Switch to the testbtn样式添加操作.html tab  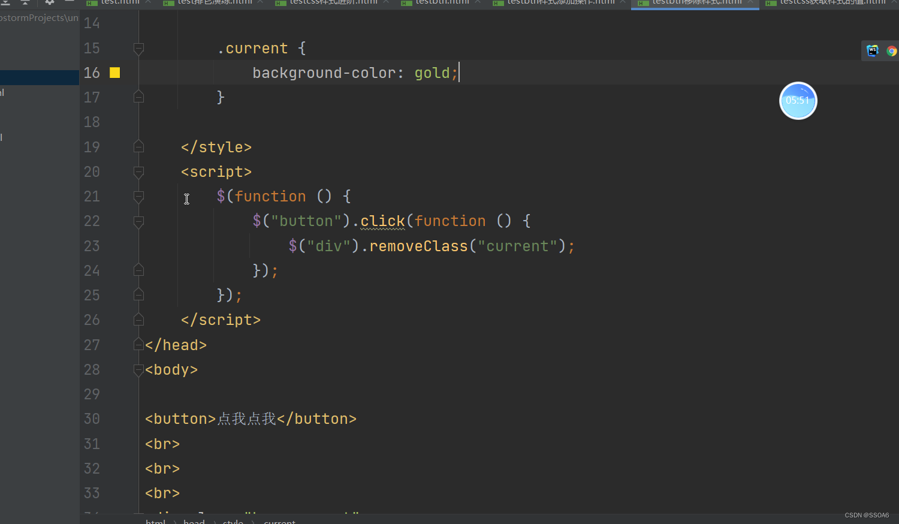pos(560,3)
